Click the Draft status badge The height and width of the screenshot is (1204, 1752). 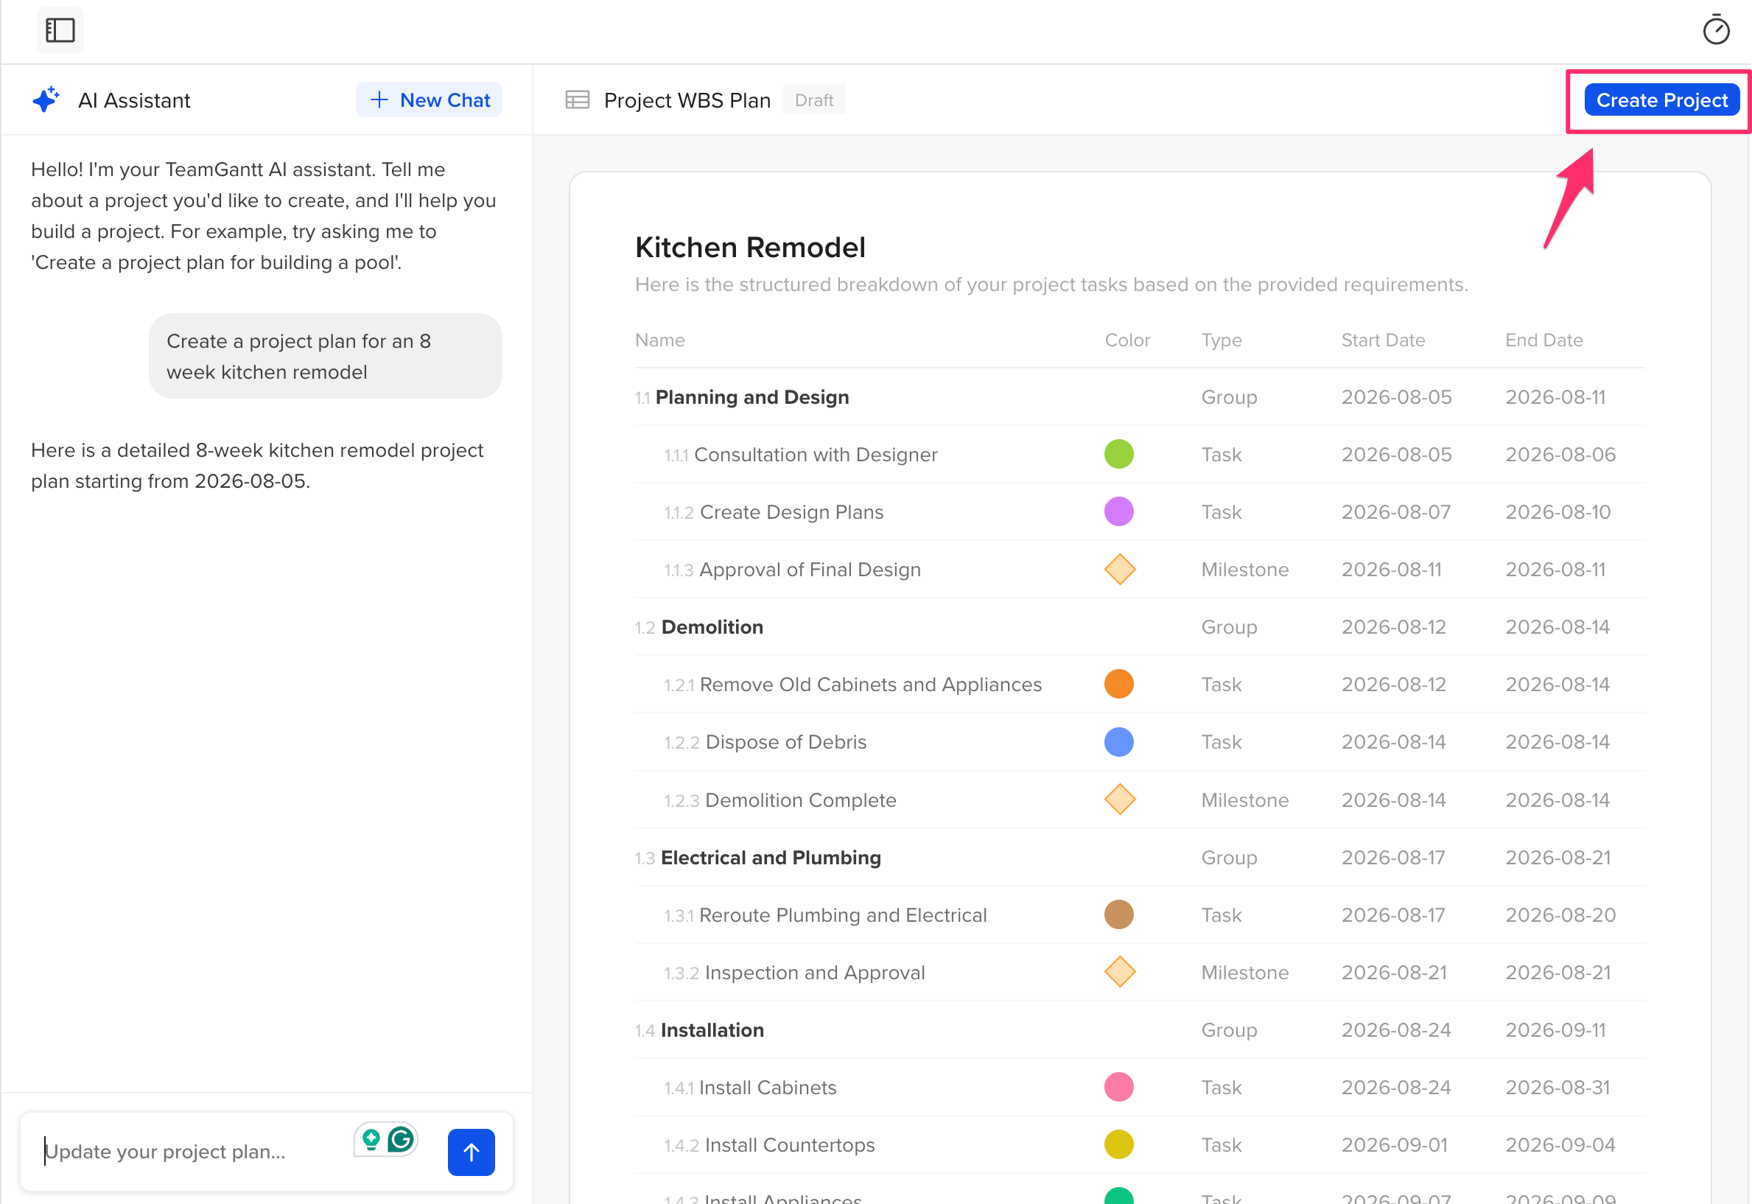click(x=814, y=99)
